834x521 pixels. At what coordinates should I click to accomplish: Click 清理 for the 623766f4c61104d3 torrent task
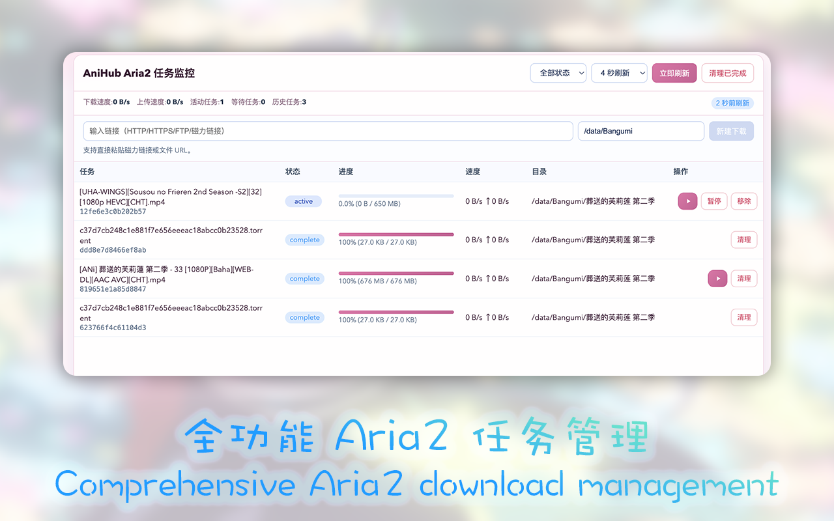744,317
